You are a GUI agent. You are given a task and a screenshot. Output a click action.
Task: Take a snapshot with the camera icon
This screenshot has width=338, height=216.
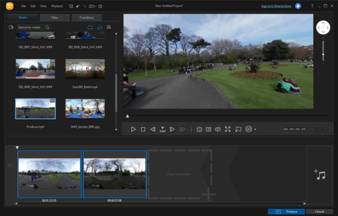point(199,129)
